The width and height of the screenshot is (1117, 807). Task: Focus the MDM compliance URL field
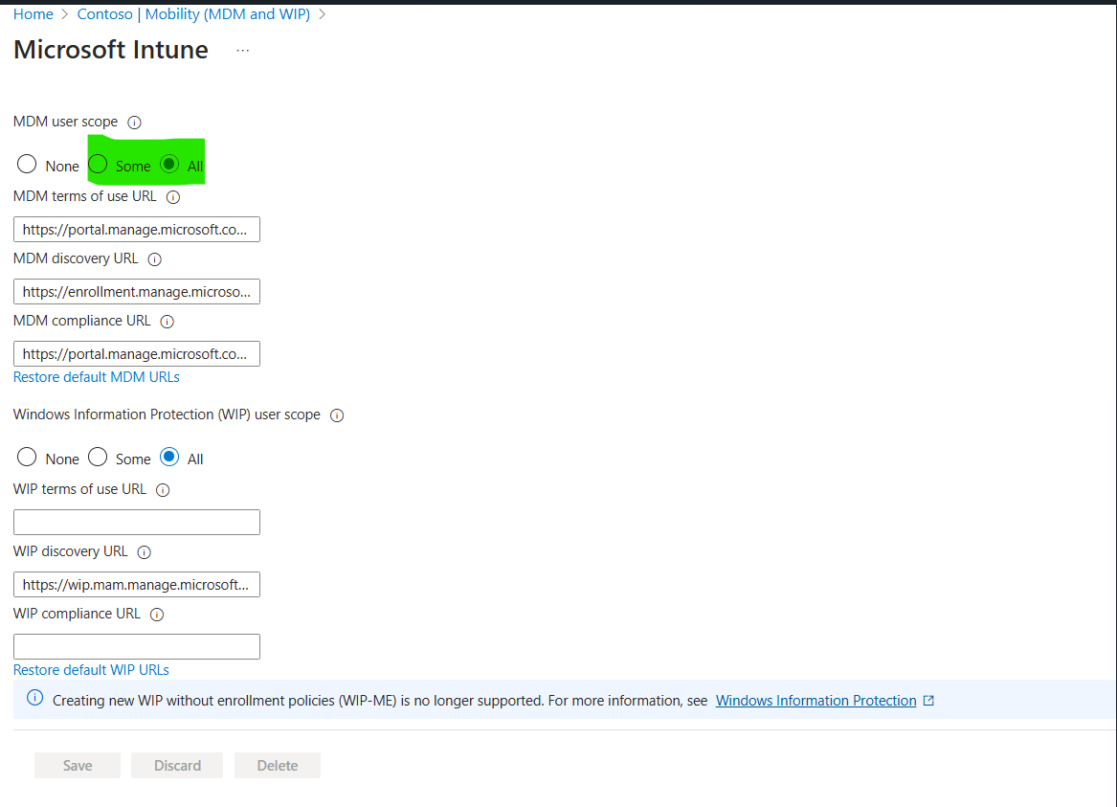[137, 354]
